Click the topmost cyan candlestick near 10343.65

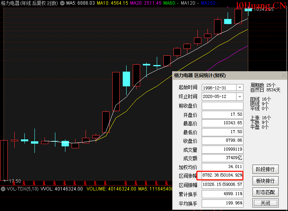[x=249, y=10]
